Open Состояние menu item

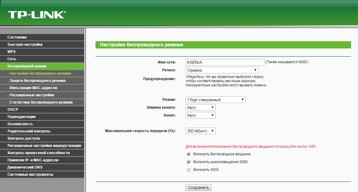pyautogui.click(x=17, y=37)
